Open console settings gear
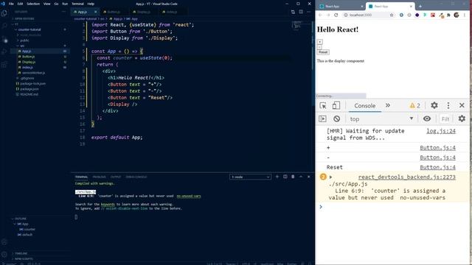472x265 pixels. [x=462, y=119]
